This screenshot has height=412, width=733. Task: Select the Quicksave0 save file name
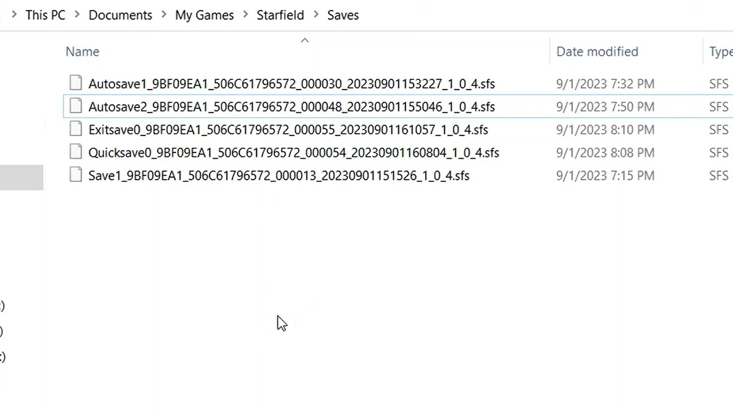293,153
